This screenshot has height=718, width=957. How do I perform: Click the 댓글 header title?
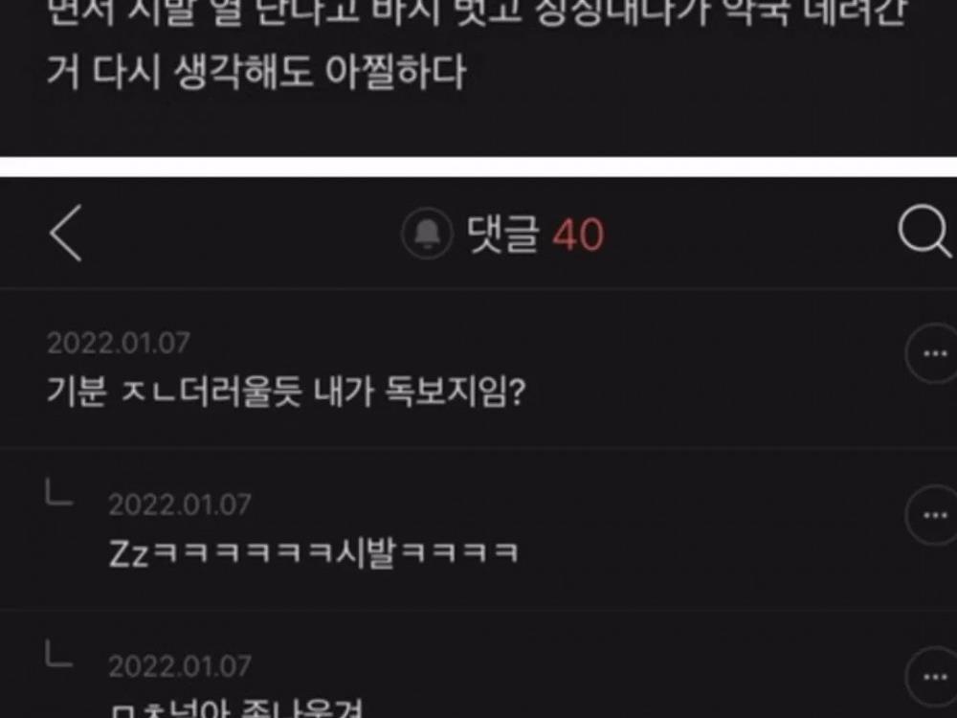[x=503, y=234]
